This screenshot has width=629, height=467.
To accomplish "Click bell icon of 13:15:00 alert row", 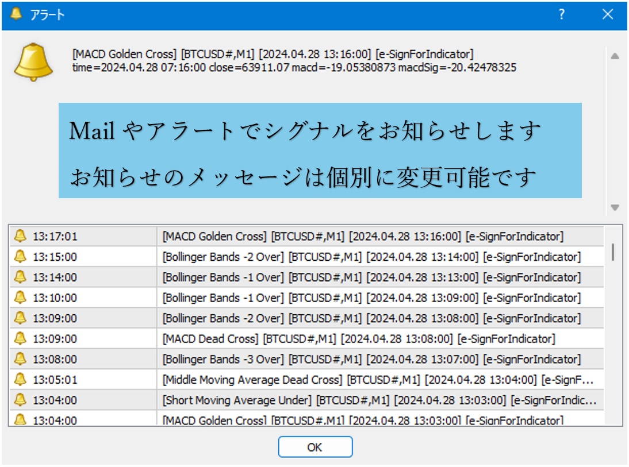I will (x=20, y=256).
